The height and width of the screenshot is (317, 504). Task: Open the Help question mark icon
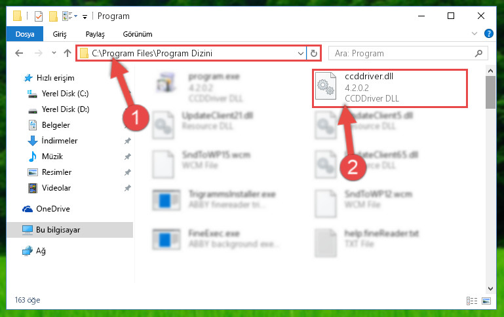[488, 33]
